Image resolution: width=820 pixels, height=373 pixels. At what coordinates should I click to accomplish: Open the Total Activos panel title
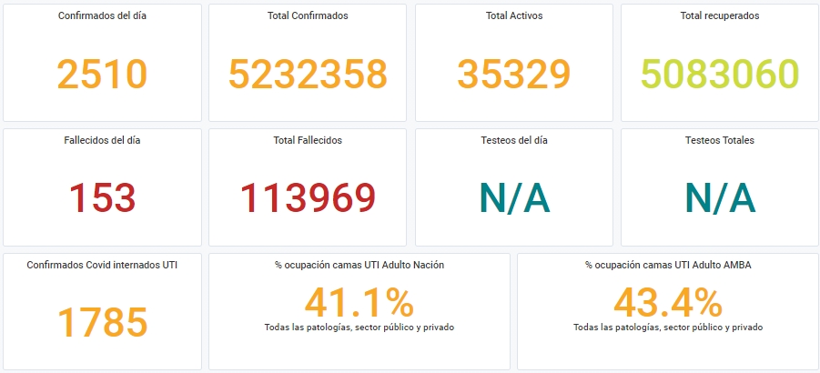pos(514,15)
